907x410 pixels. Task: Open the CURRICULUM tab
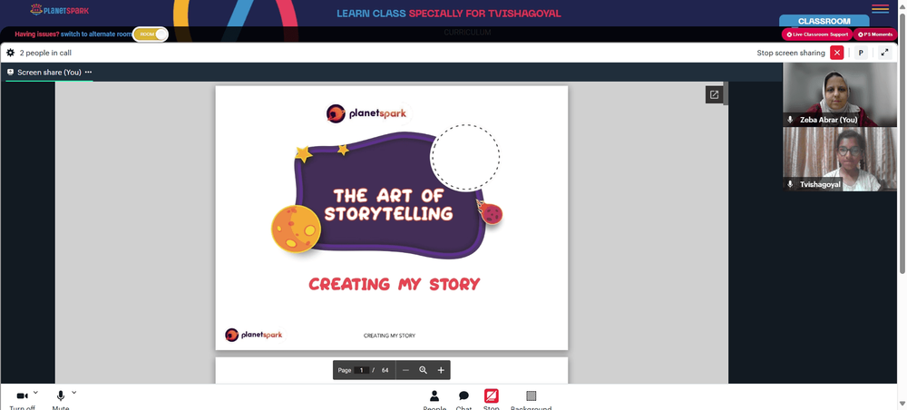click(467, 33)
